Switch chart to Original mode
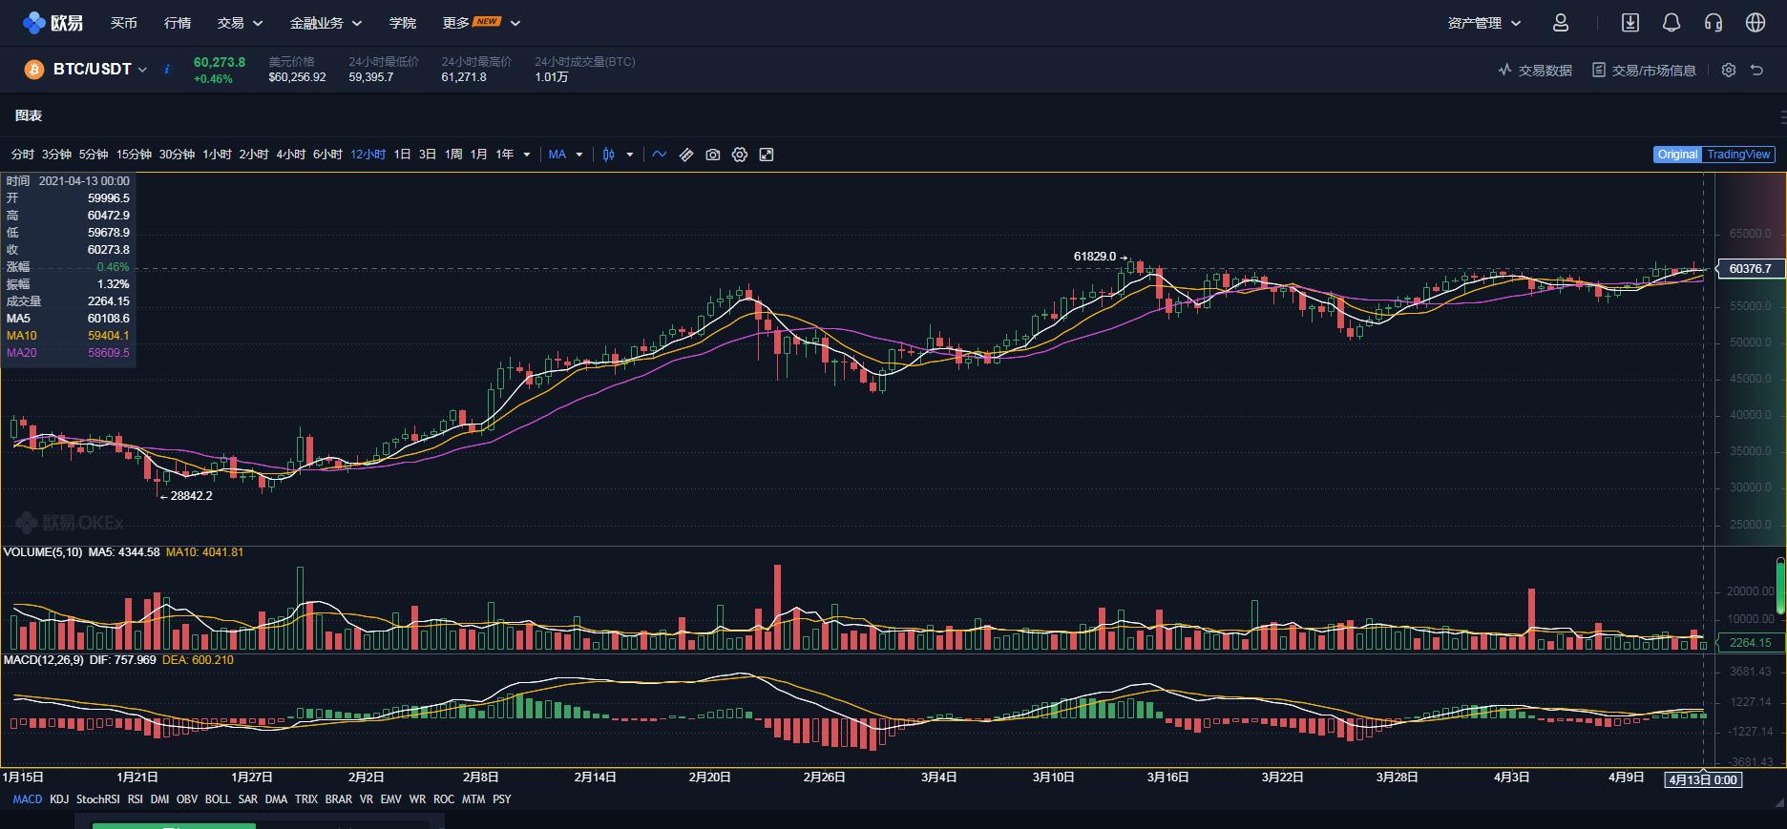This screenshot has height=829, width=1787. point(1677,155)
